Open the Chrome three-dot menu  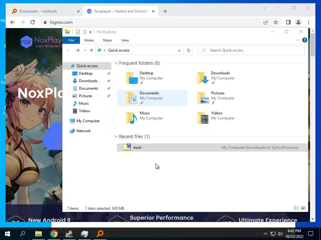click(x=308, y=22)
